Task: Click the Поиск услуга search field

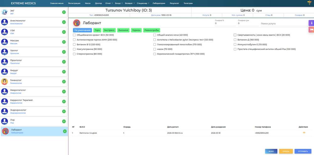Action: tap(284, 24)
